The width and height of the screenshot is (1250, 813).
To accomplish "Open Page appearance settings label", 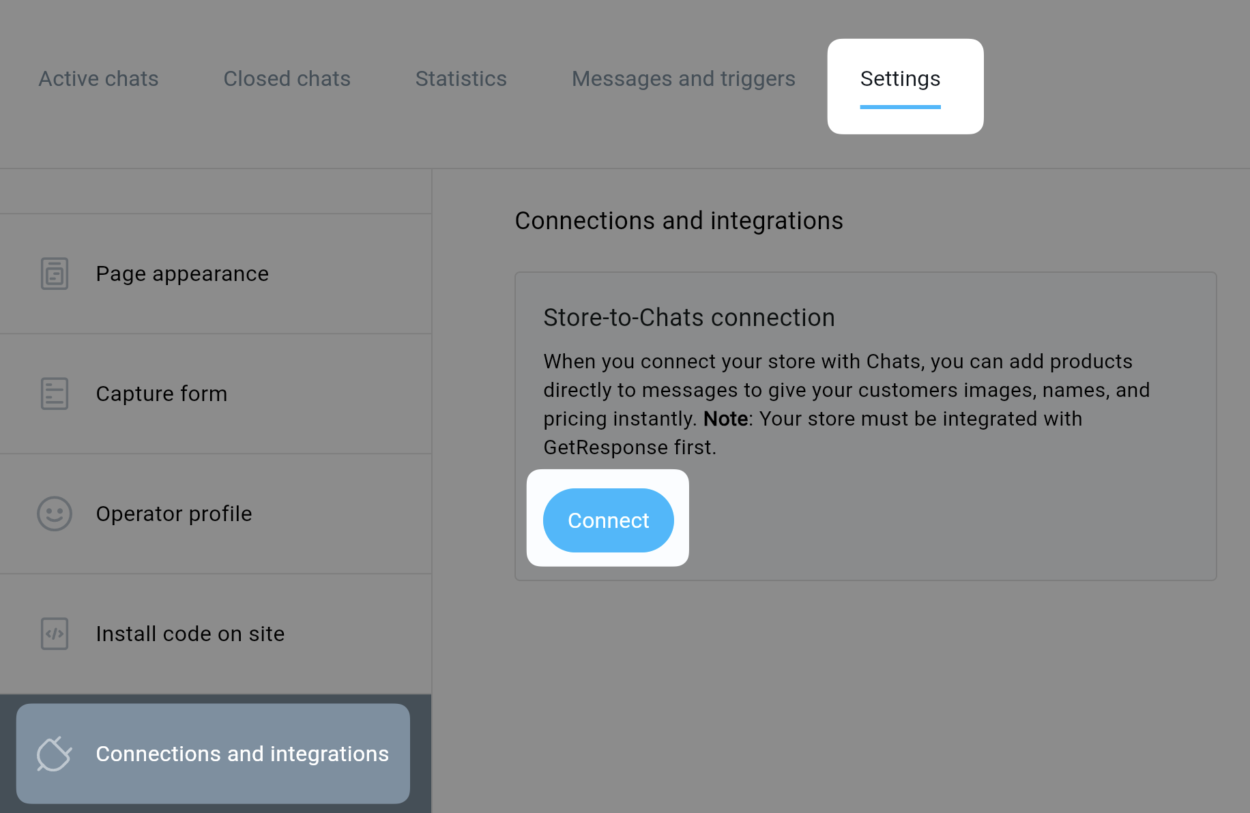I will point(182,274).
